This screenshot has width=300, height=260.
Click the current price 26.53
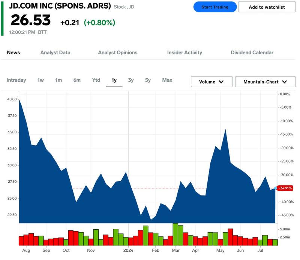[31, 20]
